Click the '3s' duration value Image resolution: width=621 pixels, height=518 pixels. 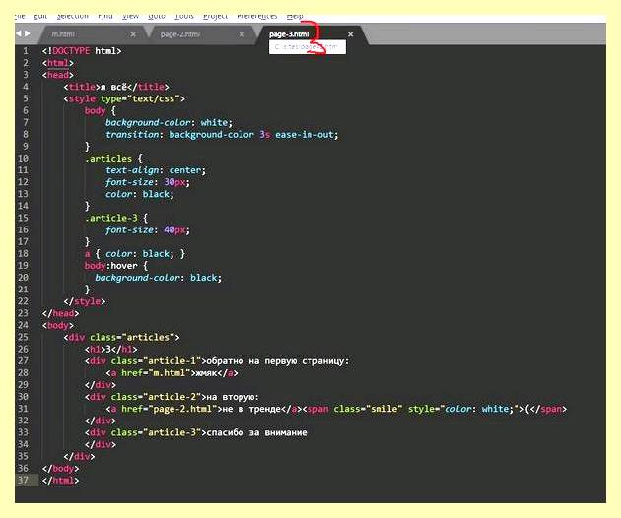pos(264,135)
